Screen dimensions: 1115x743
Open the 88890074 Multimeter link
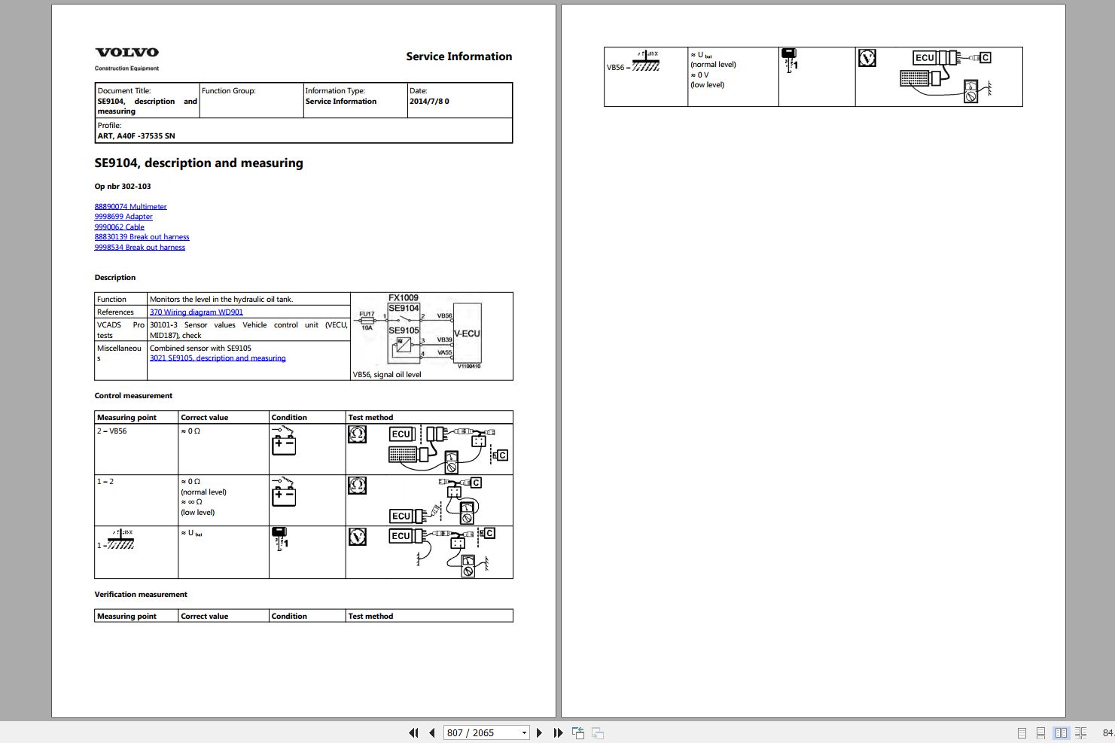130,206
